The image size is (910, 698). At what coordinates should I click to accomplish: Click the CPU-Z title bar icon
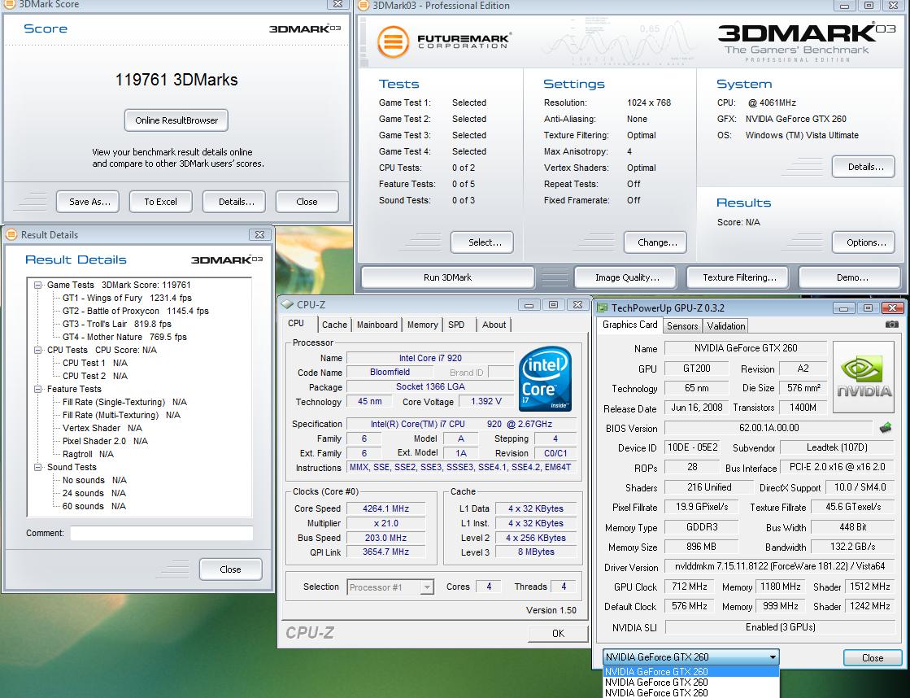(287, 304)
